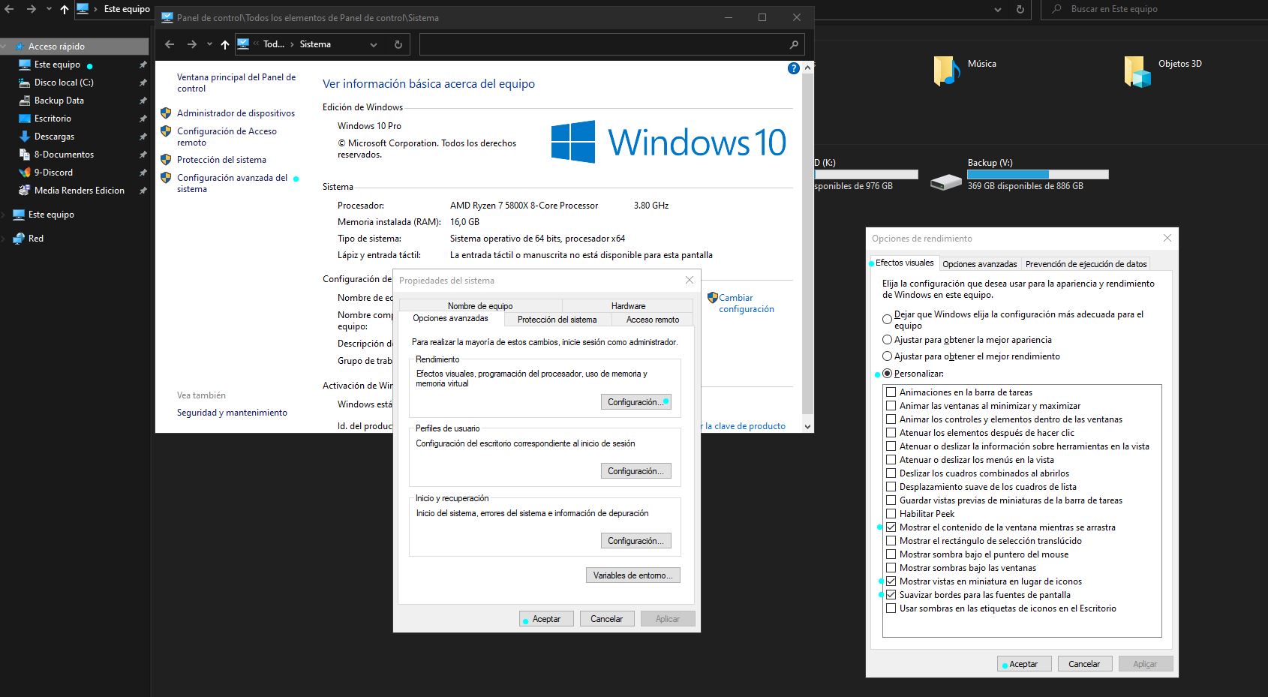This screenshot has height=697, width=1268.
Task: Click the Backup Data drive icon in sidebar
Action: (x=25, y=101)
